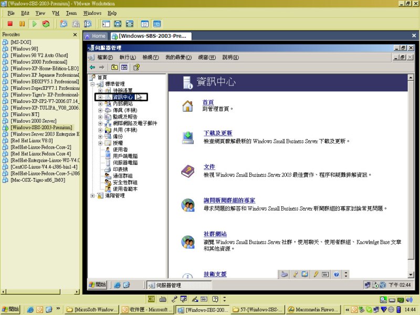420x315 pixels.
Task: Open the VMware Team menu
Action: pyautogui.click(x=71, y=13)
